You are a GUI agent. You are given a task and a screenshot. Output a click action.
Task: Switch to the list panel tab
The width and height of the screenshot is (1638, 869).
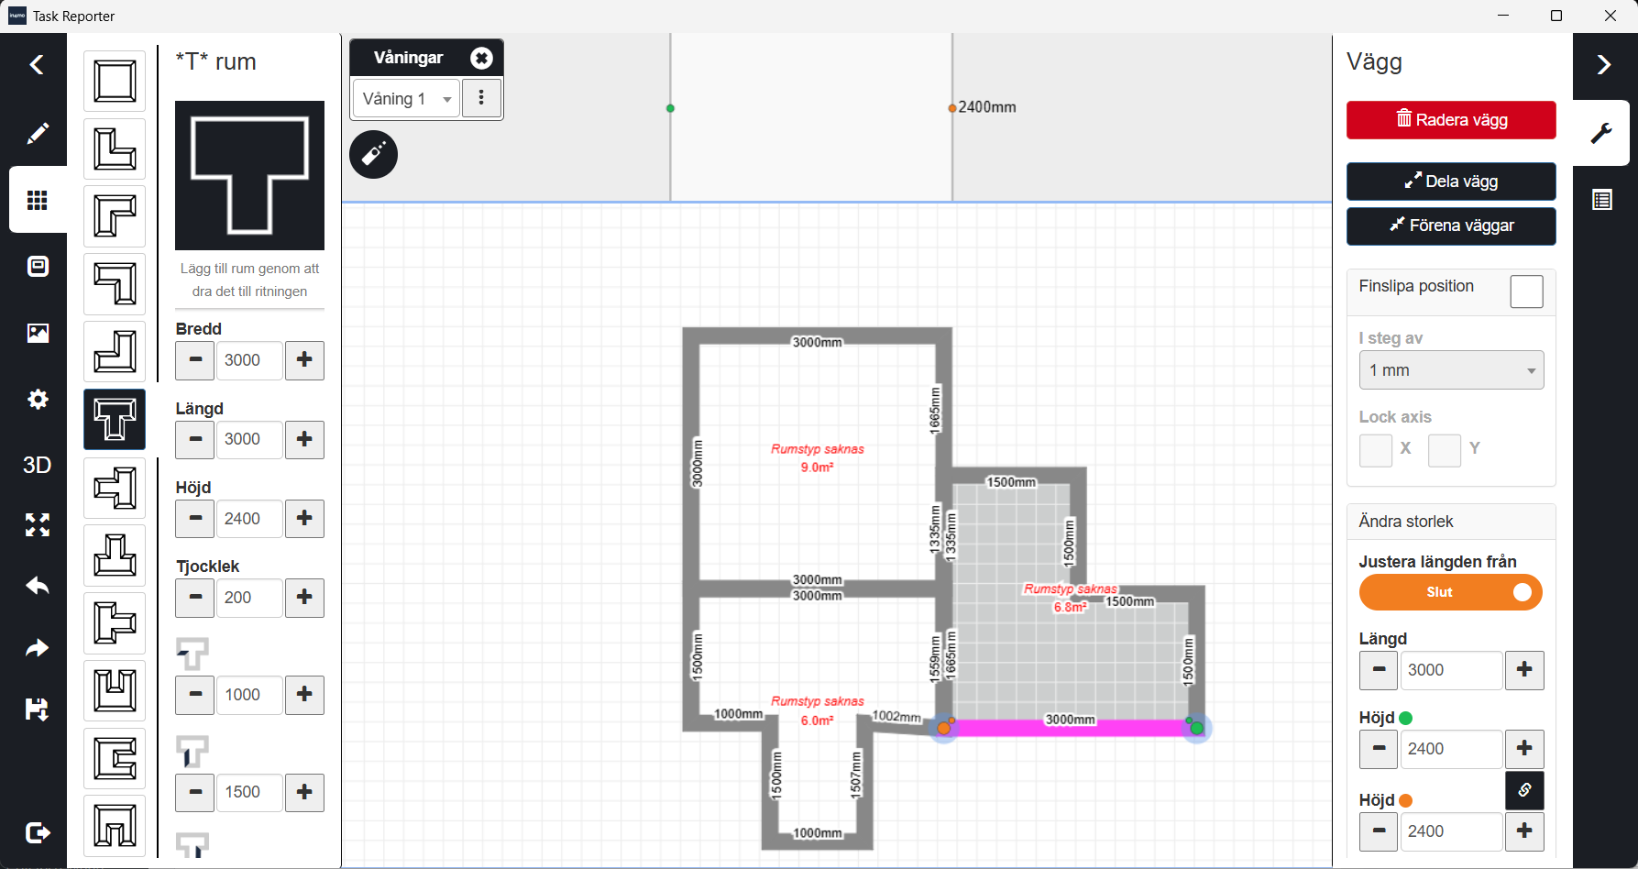tap(1601, 200)
